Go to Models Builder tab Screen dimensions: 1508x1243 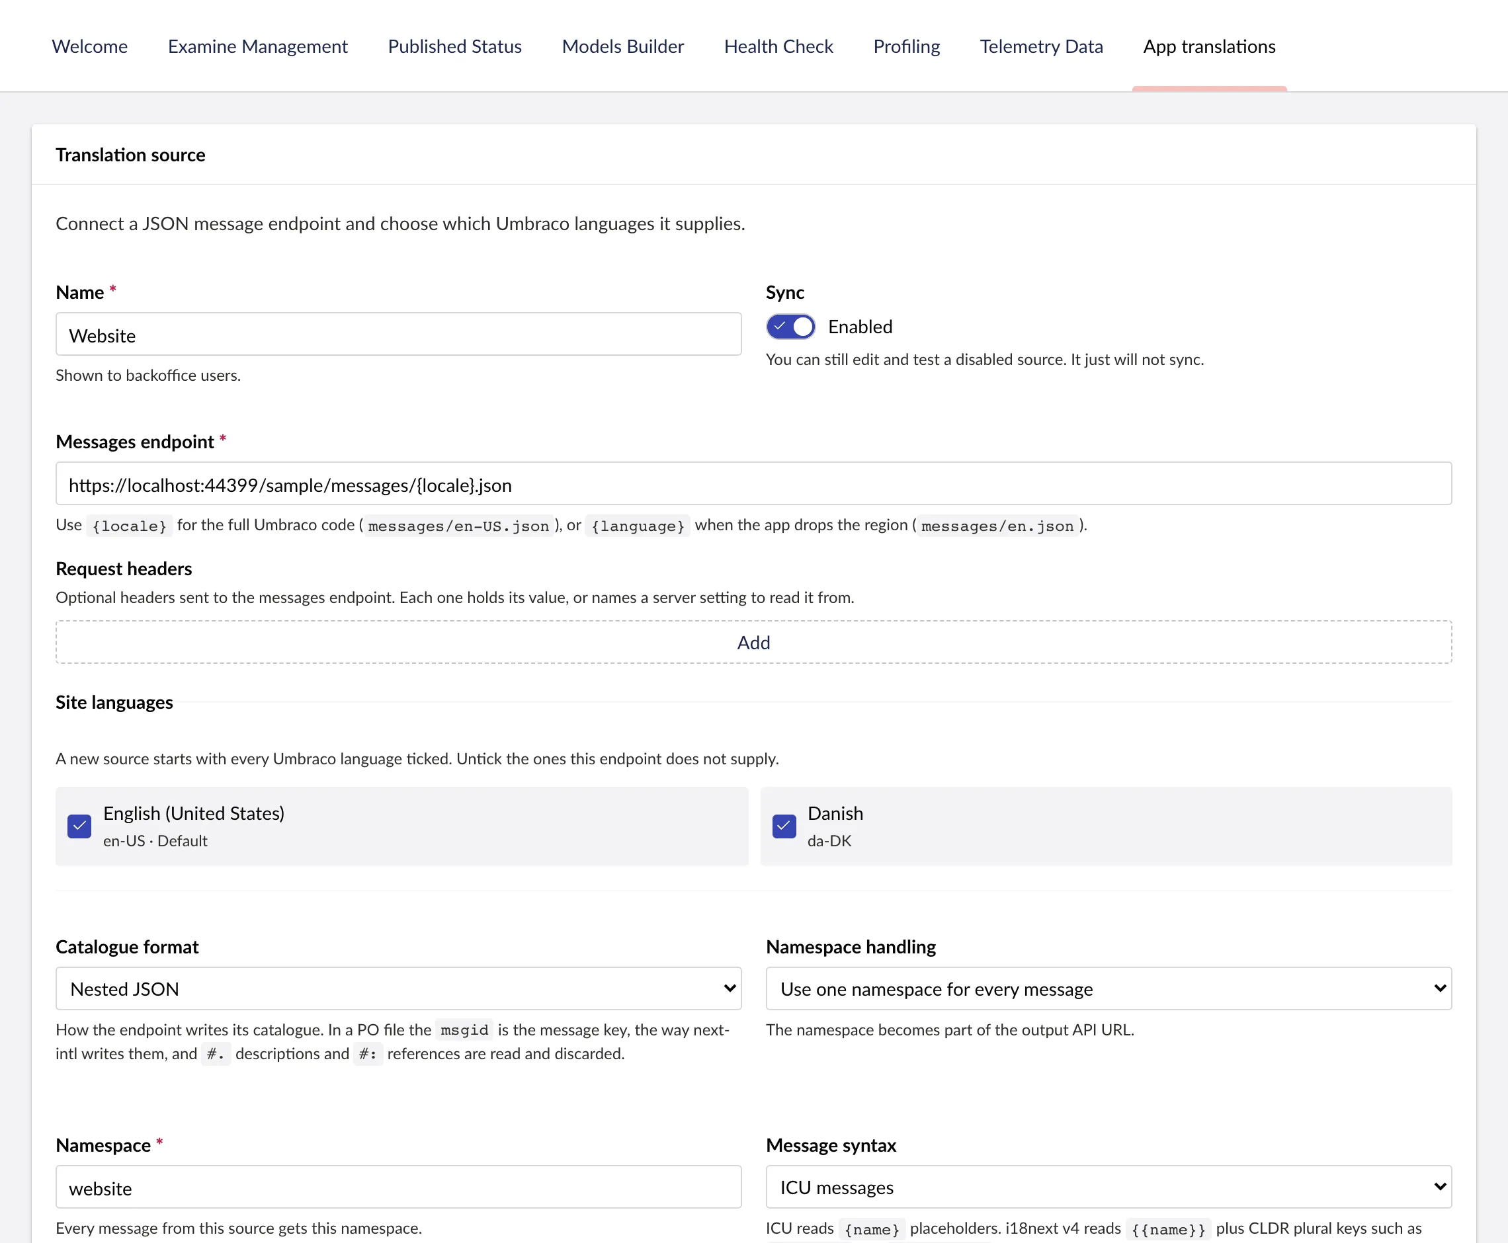[622, 46]
